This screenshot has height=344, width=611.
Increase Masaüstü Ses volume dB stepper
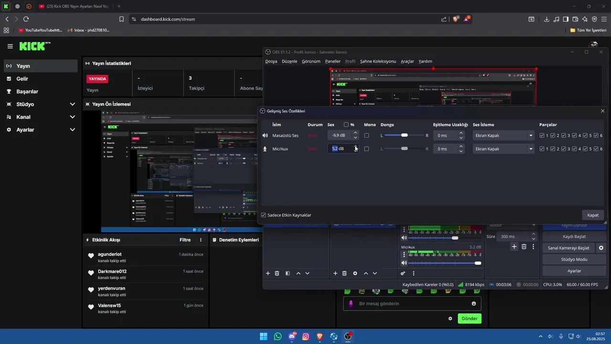pos(355,133)
